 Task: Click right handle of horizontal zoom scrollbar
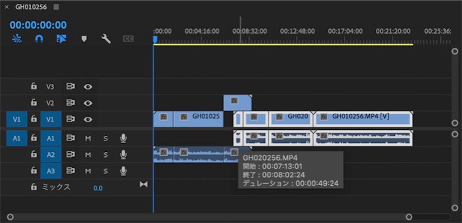(x=409, y=217)
